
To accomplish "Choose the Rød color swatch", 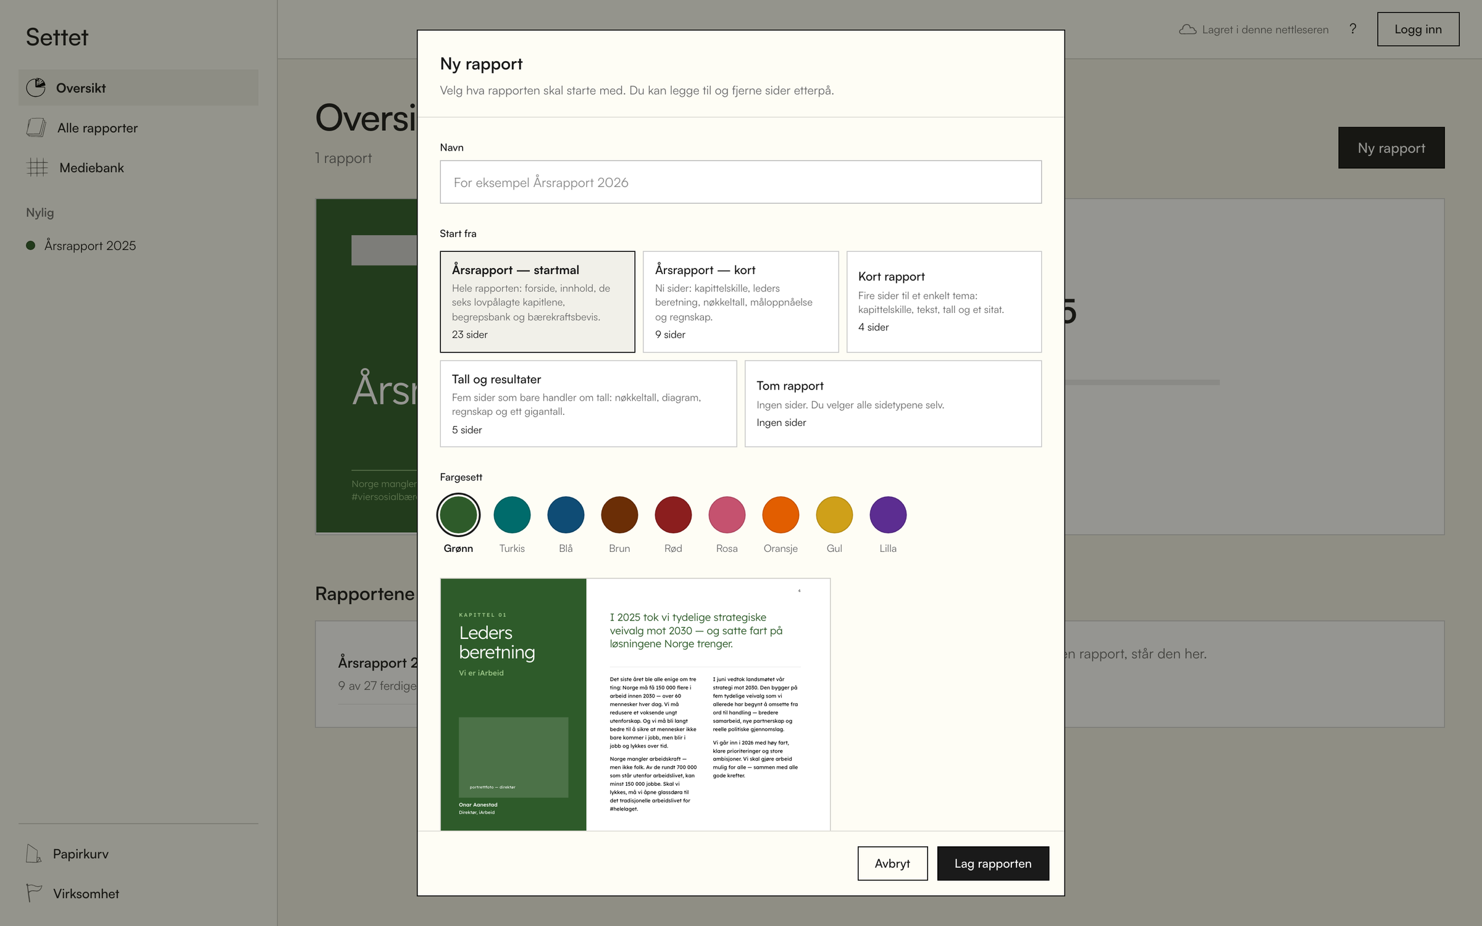I will pyautogui.click(x=673, y=515).
